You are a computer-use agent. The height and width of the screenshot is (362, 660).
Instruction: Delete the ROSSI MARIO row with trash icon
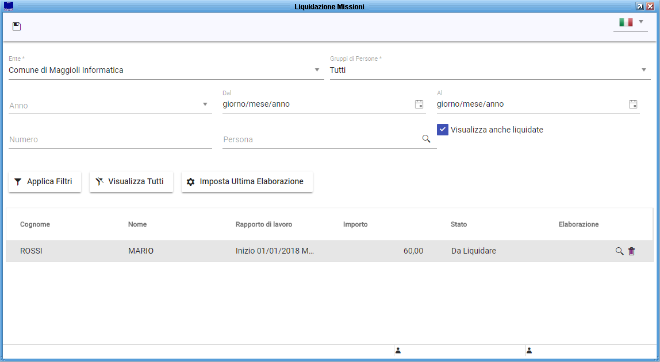click(631, 251)
